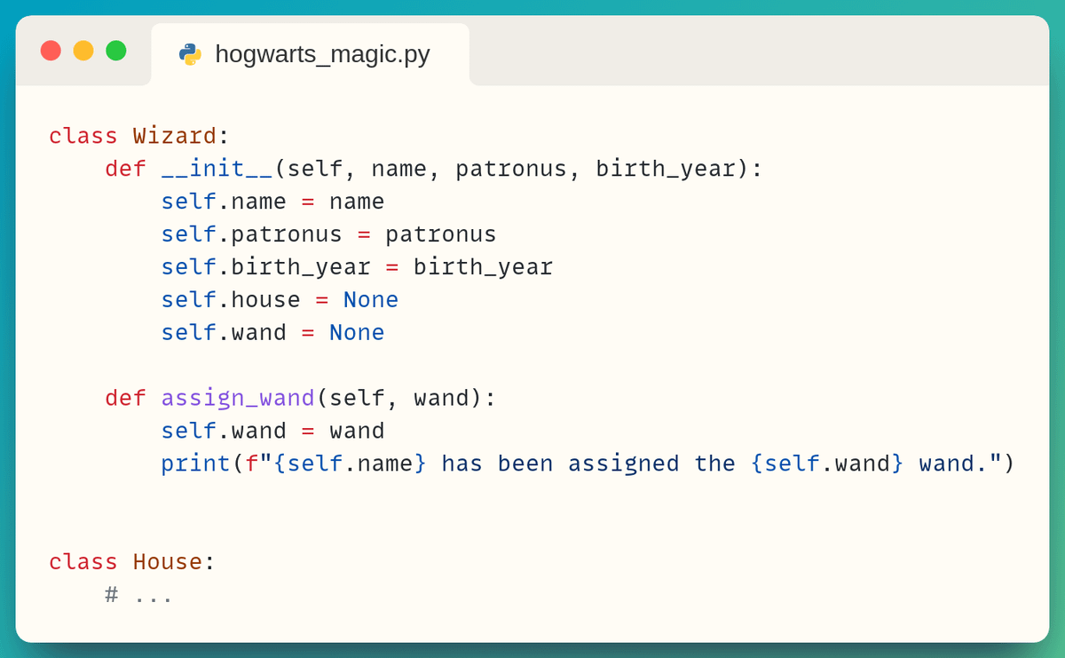Click the 'def' keyword before assign_wand
Image resolution: width=1065 pixels, height=658 pixels.
pyautogui.click(x=125, y=398)
